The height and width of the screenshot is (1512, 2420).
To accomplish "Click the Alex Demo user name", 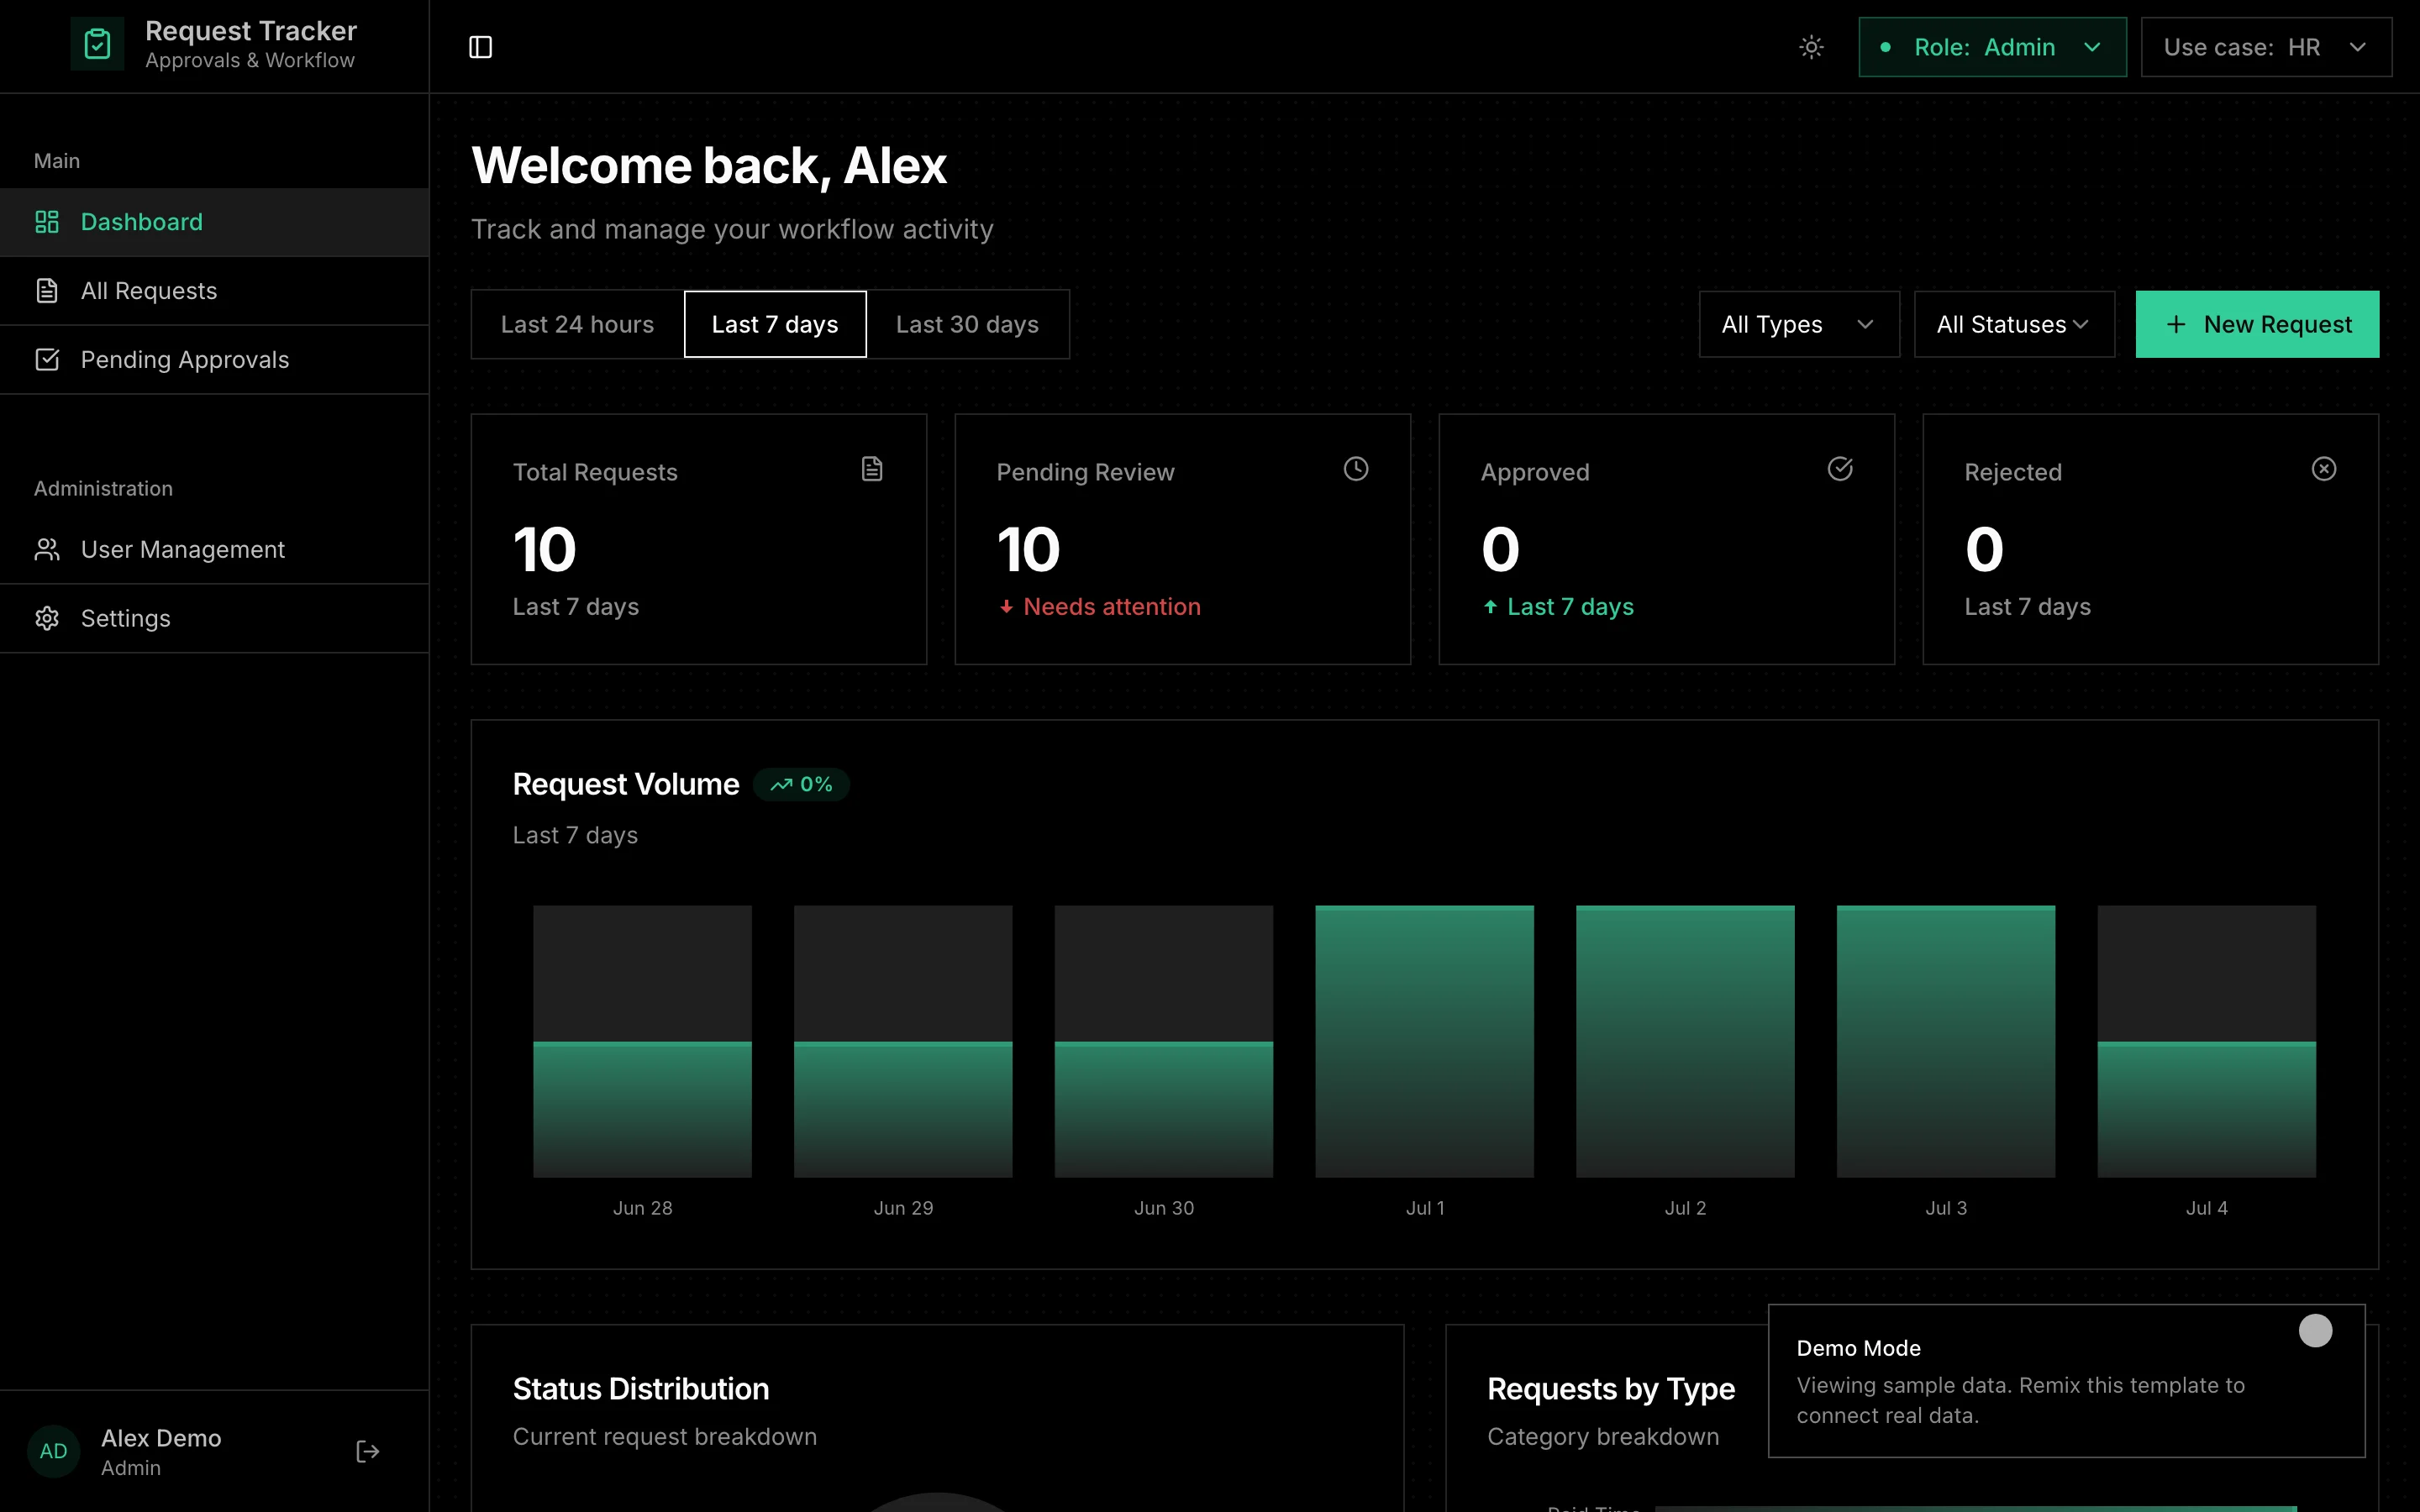I will (161, 1438).
